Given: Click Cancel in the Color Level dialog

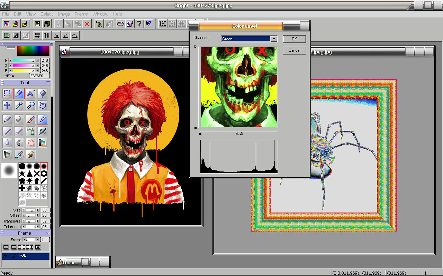Looking at the screenshot, I should pos(294,50).
